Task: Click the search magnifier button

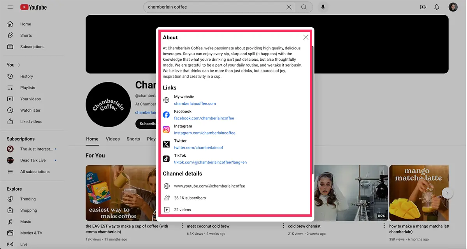Action: 304,7
